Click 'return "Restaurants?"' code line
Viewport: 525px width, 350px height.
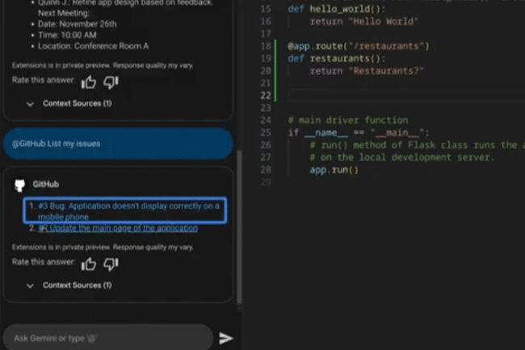tap(367, 71)
